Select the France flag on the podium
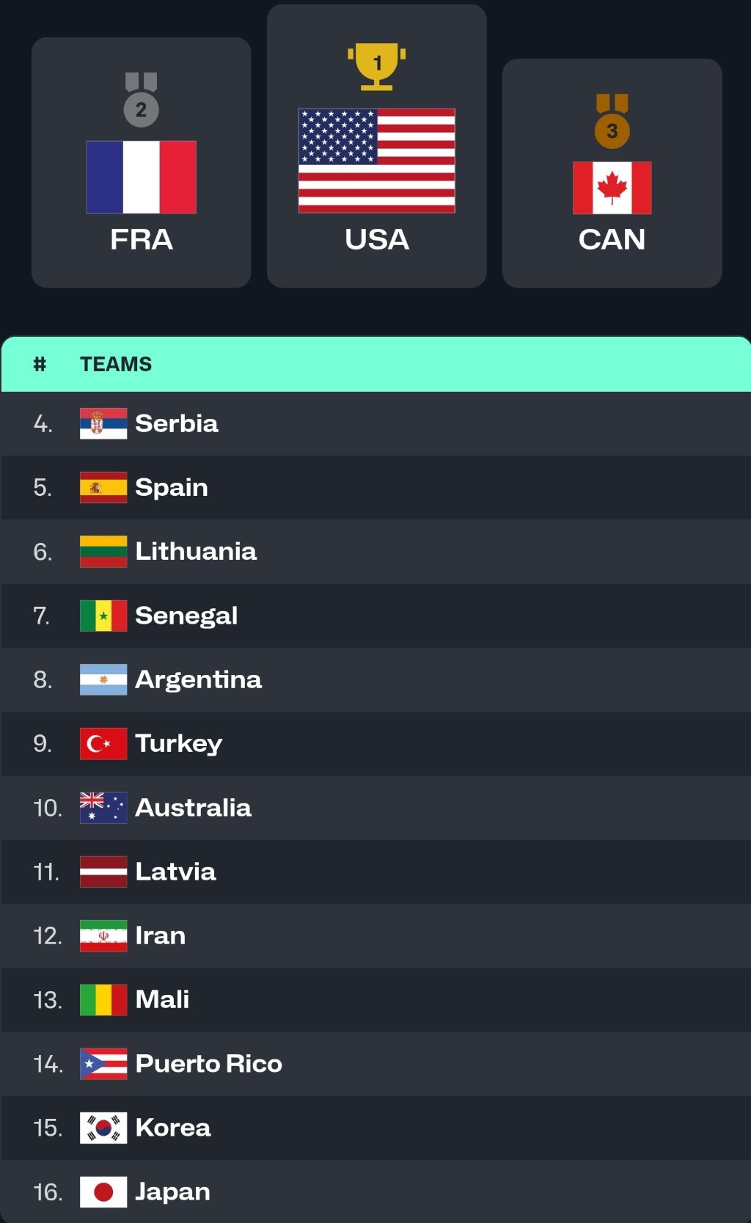Image resolution: width=751 pixels, height=1223 pixels. pyautogui.click(x=141, y=177)
